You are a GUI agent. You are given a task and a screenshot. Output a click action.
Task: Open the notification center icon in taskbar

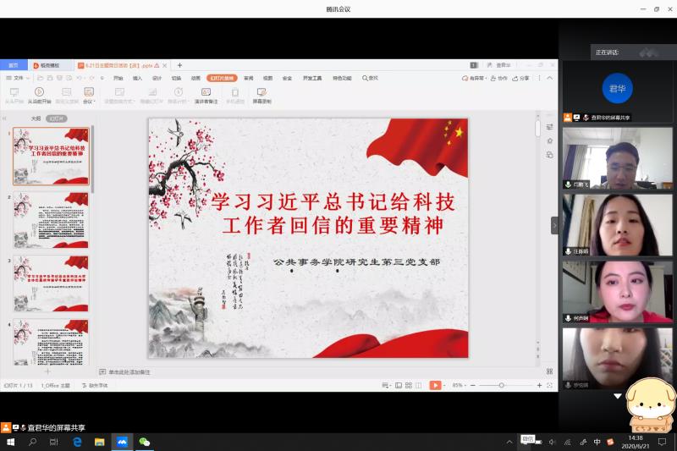662,442
